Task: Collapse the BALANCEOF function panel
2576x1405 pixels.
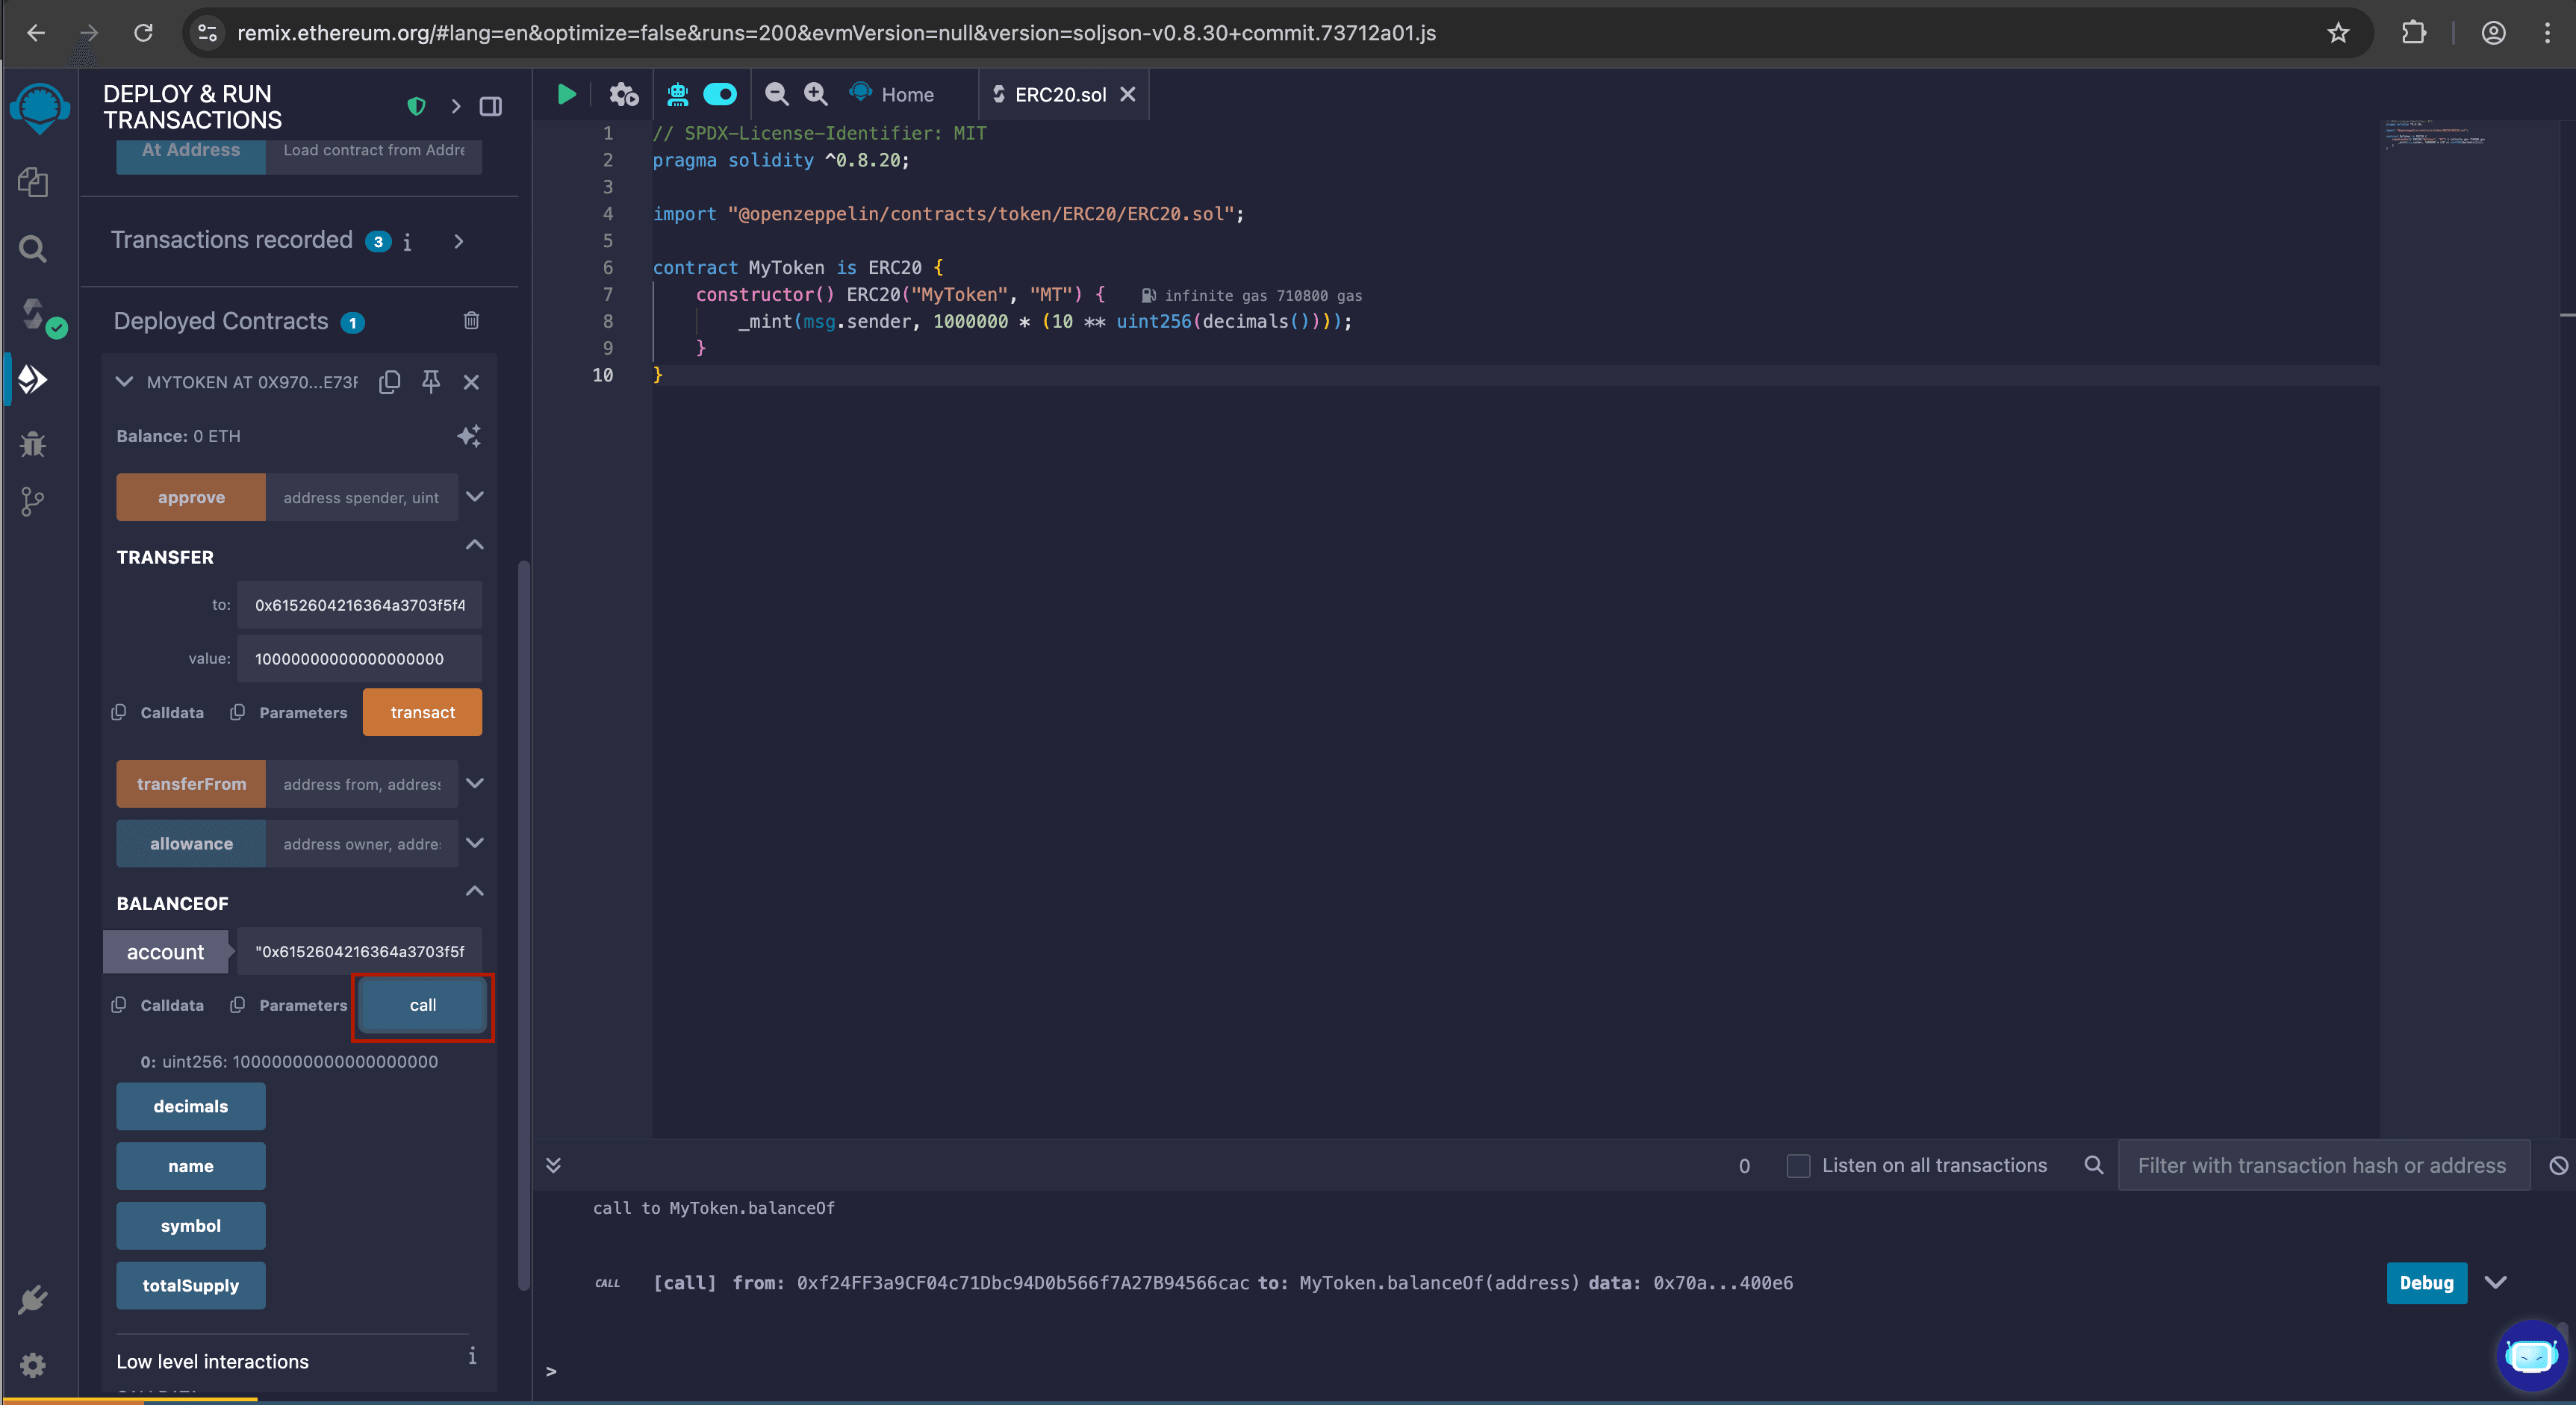Action: [475, 891]
